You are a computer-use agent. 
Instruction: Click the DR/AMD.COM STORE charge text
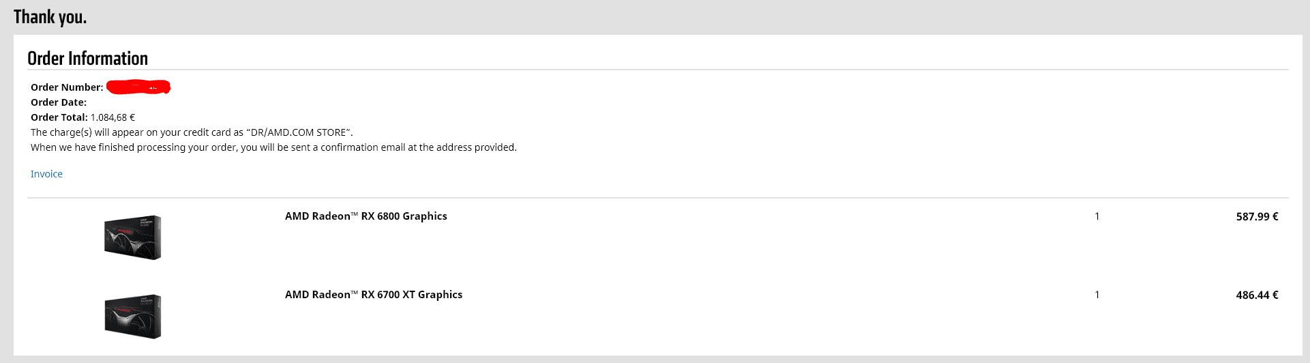[x=300, y=132]
